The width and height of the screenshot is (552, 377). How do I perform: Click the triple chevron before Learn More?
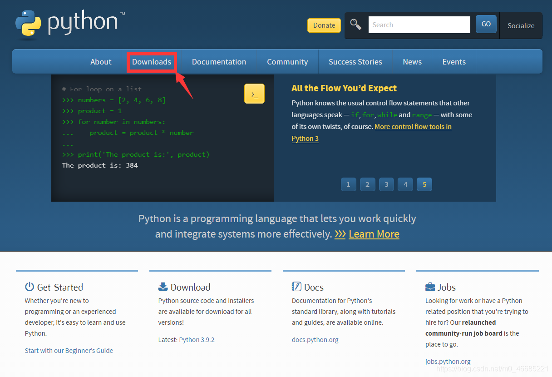pos(340,234)
